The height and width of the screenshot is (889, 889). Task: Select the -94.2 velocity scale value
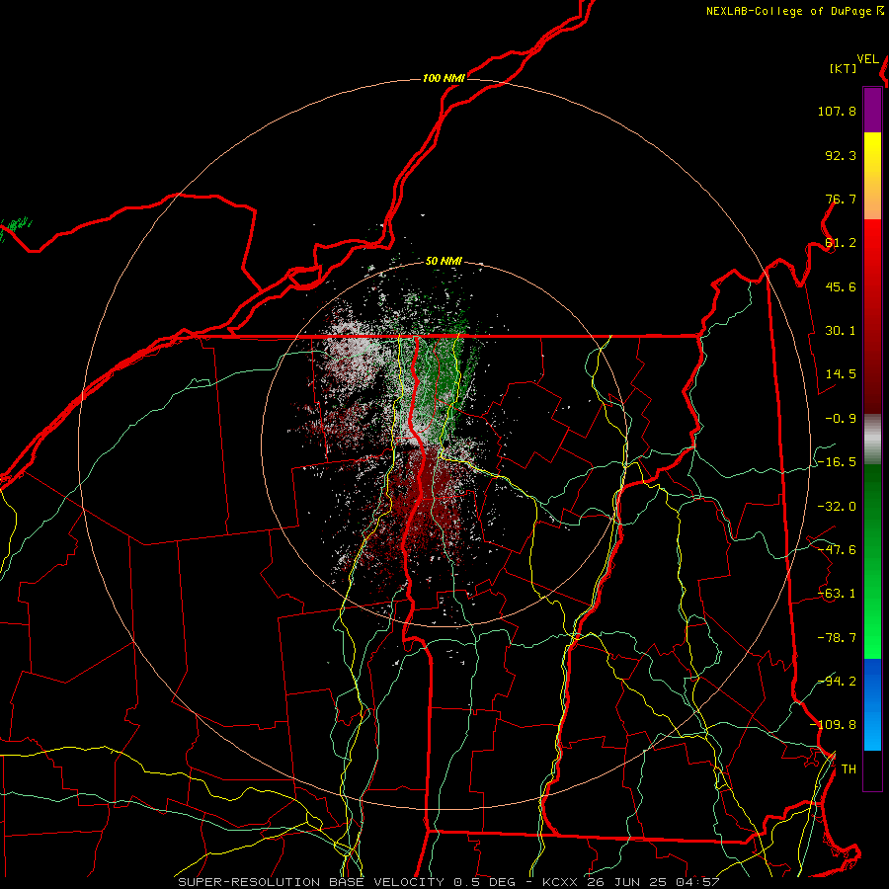(x=837, y=682)
